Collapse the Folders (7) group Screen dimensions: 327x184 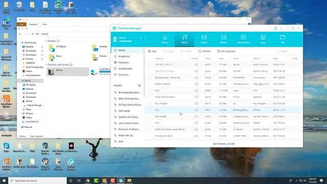pyautogui.click(x=46, y=41)
